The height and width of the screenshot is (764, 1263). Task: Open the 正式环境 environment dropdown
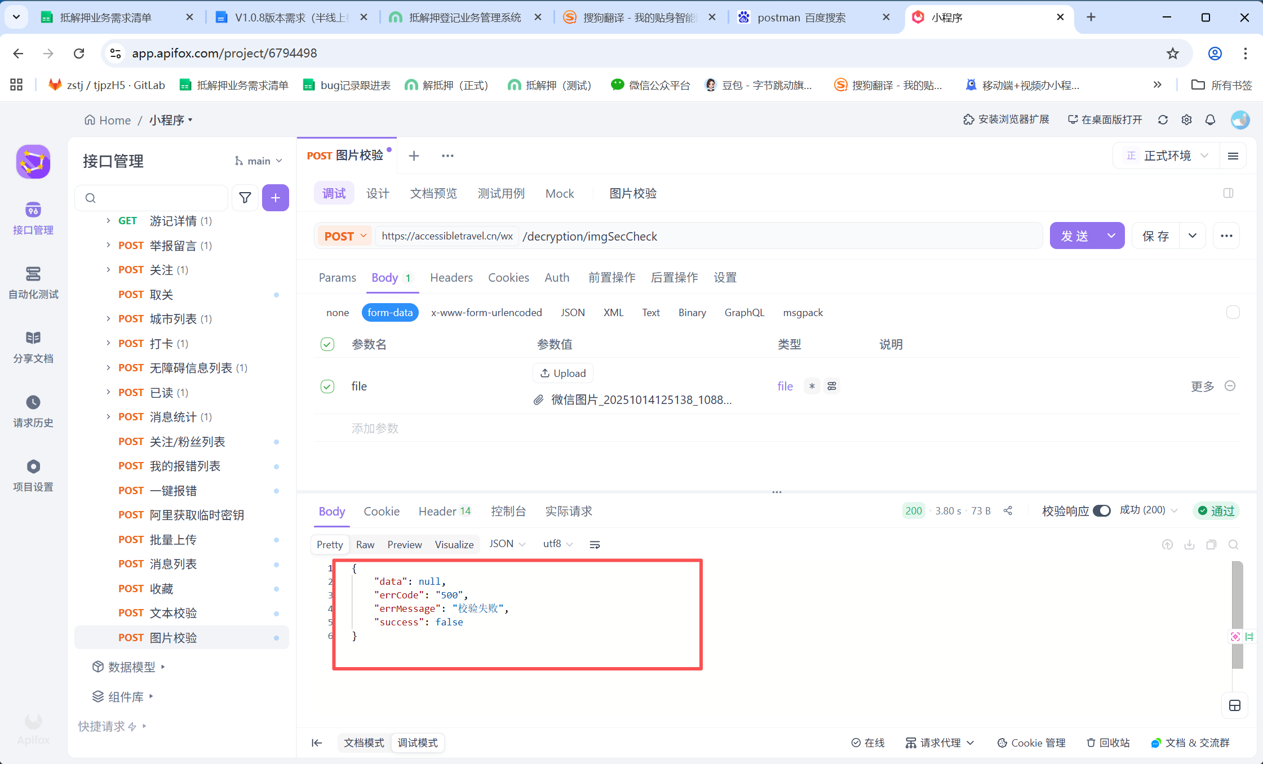coord(1167,156)
